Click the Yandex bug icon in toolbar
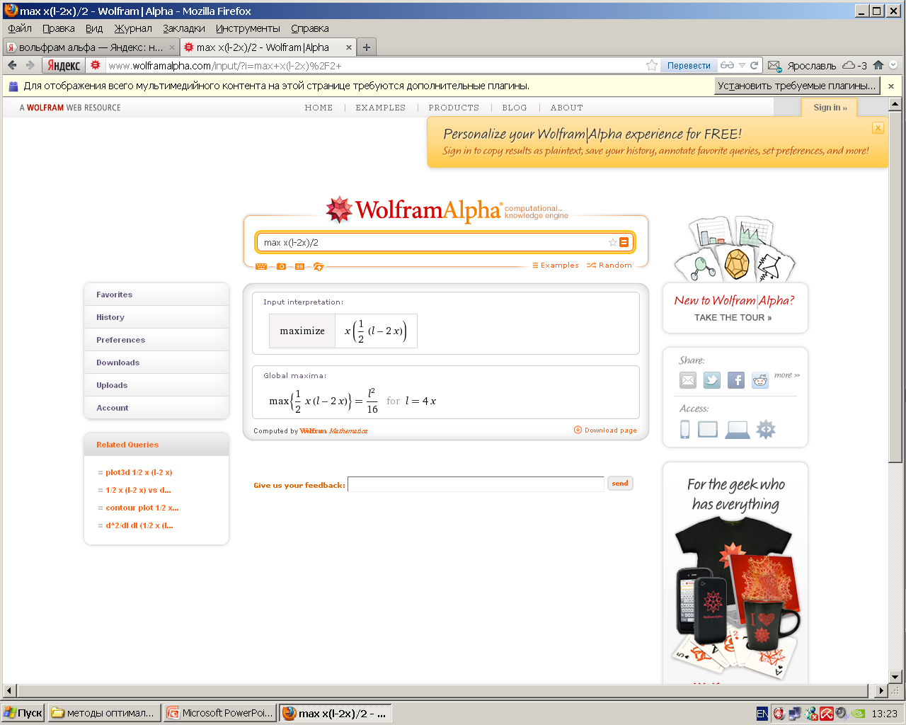The height and width of the screenshot is (725, 906). tap(96, 65)
